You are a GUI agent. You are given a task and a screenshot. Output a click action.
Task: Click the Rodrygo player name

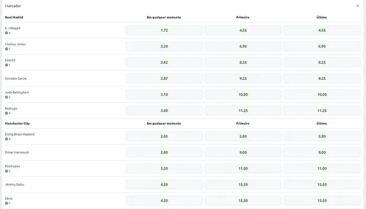[x=11, y=108]
